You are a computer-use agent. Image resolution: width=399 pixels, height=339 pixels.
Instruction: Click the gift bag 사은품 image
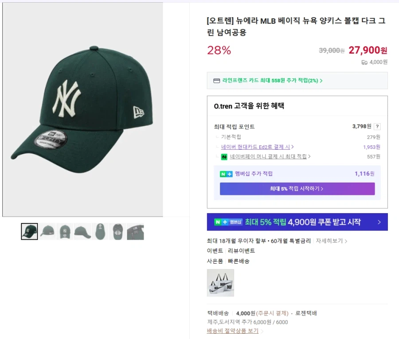[x=220, y=283]
